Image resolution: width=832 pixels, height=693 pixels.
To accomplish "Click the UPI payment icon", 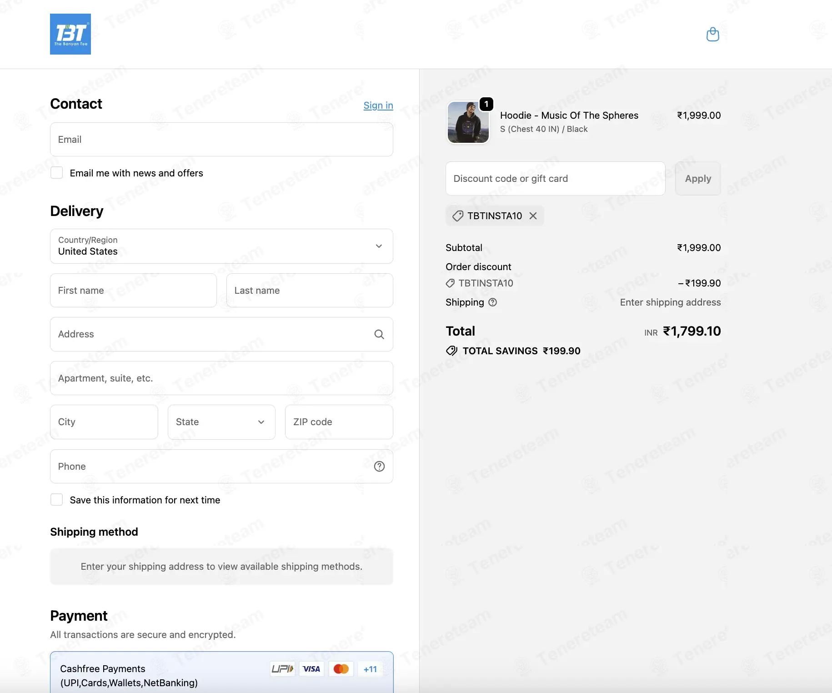I will 283,669.
